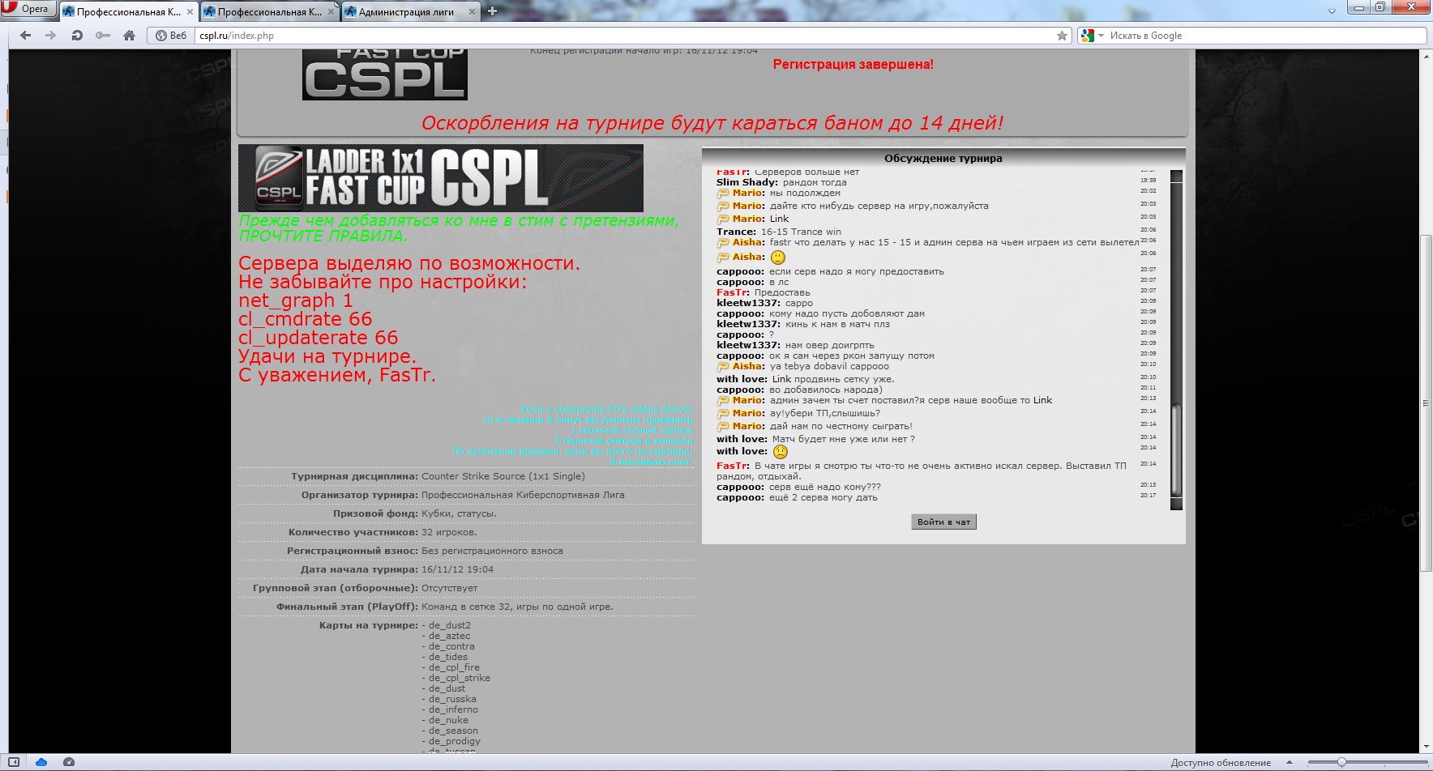Click the kleetw1337 name before саппо
This screenshot has width=1433, height=771.
[748, 304]
